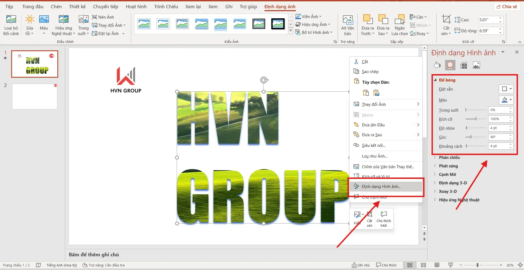
Task: Expand the Định dạng 3-D section
Action: click(453, 183)
